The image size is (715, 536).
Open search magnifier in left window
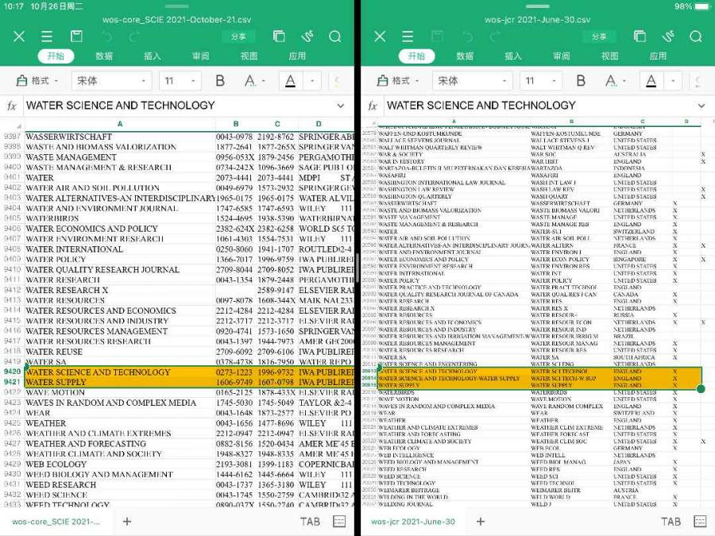coord(334,37)
